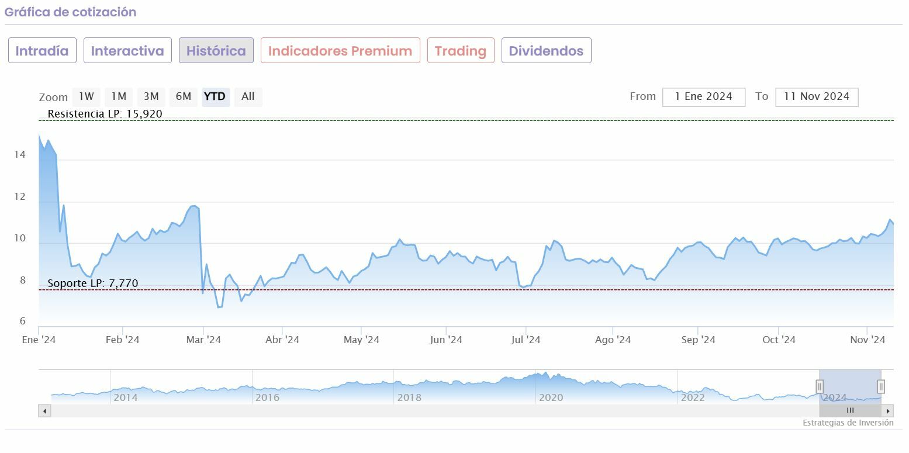This screenshot has height=453, width=909.
Task: Open the Intradía chart tab
Action: 42,51
